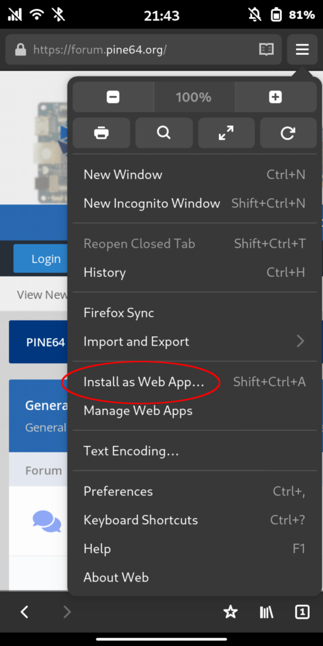Expand the Import and Export submenu
This screenshot has height=646, width=323.
click(194, 341)
